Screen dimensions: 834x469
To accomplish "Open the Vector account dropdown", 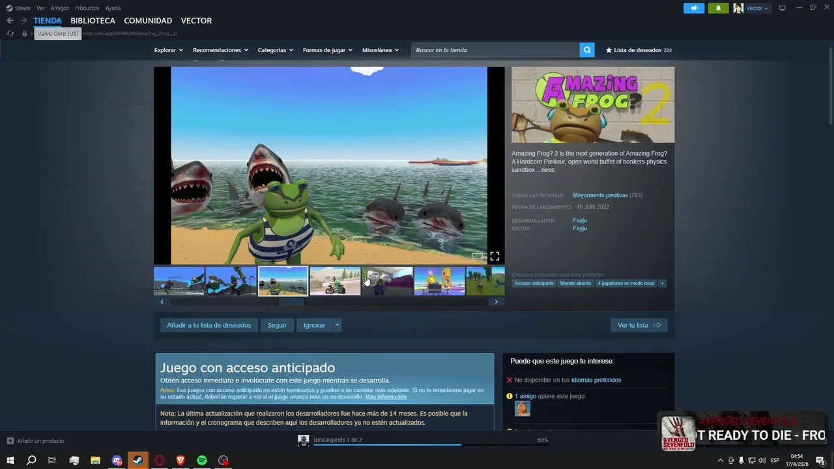I will pos(757,8).
